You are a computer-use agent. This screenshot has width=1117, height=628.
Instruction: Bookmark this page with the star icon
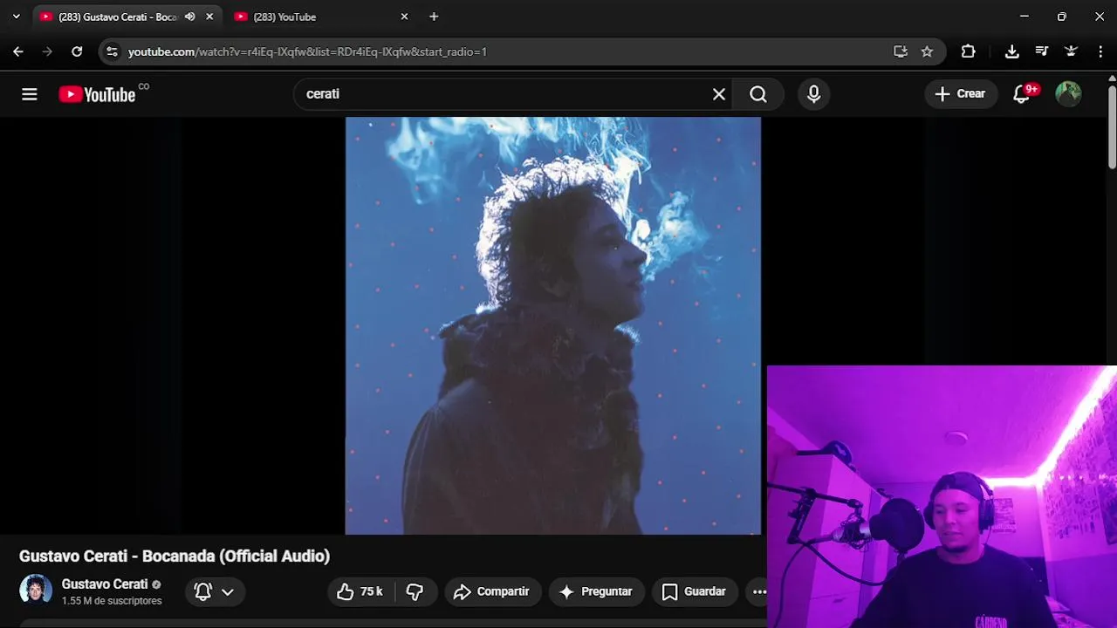pos(927,51)
